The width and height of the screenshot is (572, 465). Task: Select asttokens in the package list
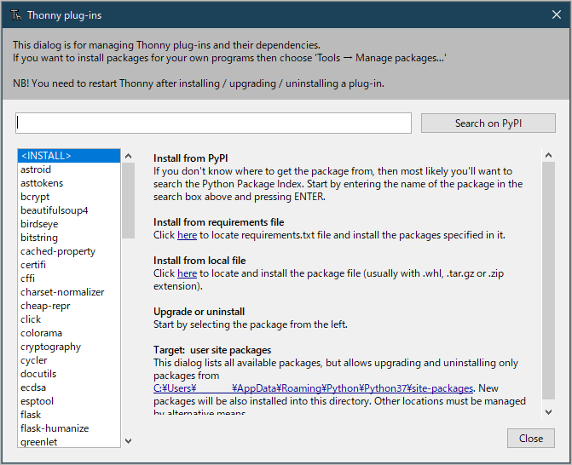[x=68, y=183]
